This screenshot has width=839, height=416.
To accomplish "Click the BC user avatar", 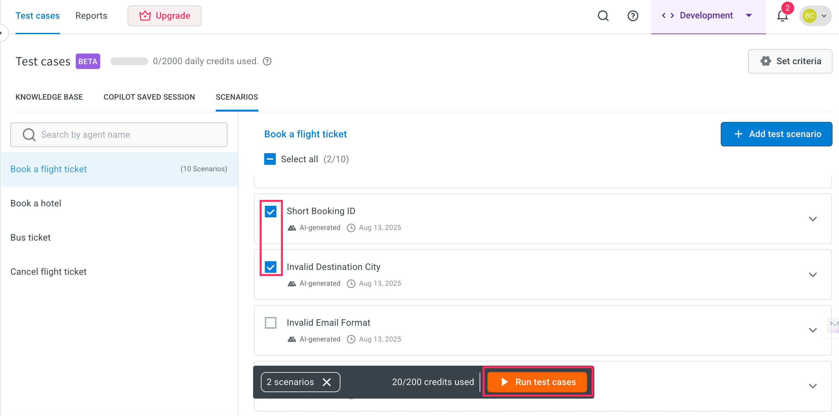I will (809, 16).
